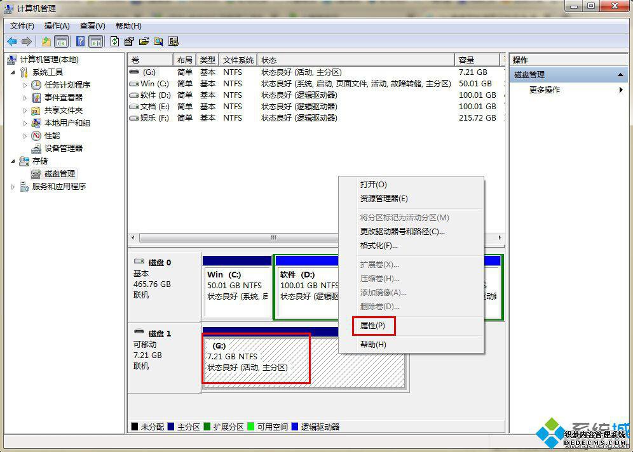Collapse the 存储 tree arrow

[x=13, y=161]
